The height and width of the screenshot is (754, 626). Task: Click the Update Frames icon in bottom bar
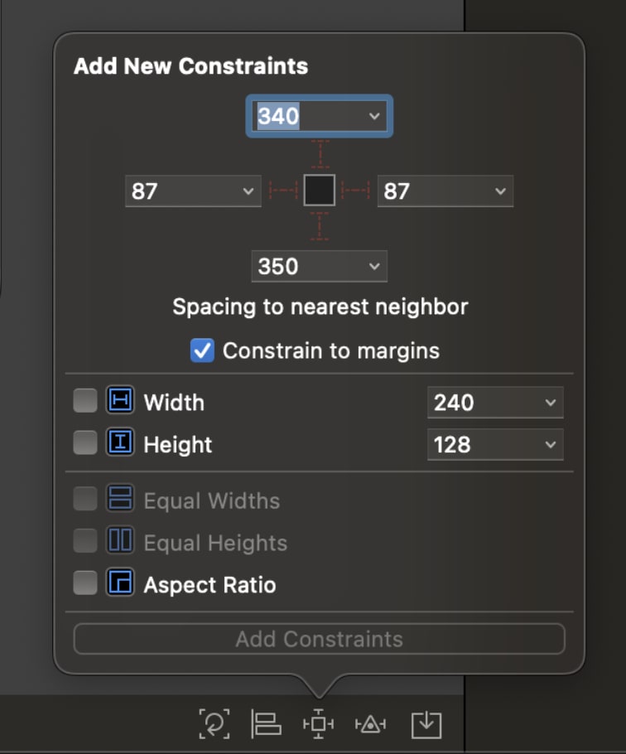click(x=214, y=723)
